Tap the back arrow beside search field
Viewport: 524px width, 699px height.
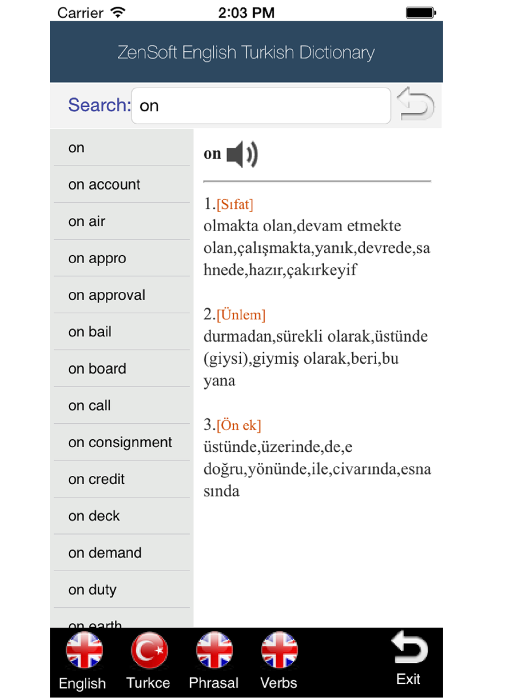pyautogui.click(x=416, y=104)
